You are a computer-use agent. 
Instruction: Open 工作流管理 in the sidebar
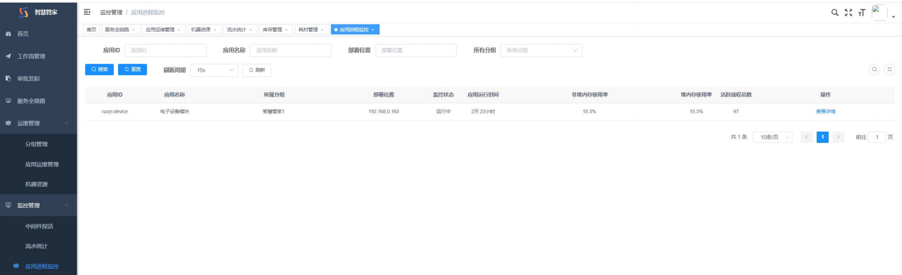pyautogui.click(x=31, y=56)
